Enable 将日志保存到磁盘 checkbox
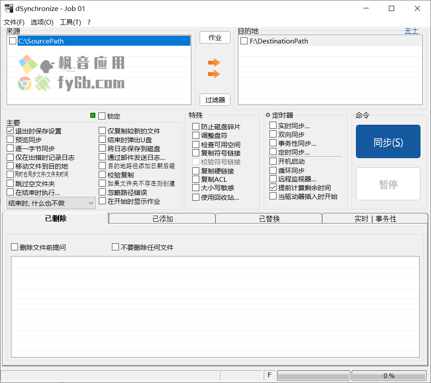This screenshot has width=431, height=383. [x=102, y=148]
